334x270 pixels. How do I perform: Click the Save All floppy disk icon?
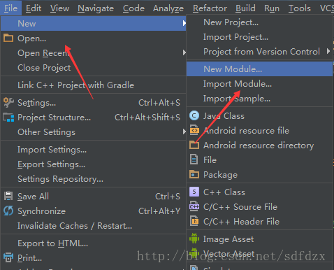point(8,196)
